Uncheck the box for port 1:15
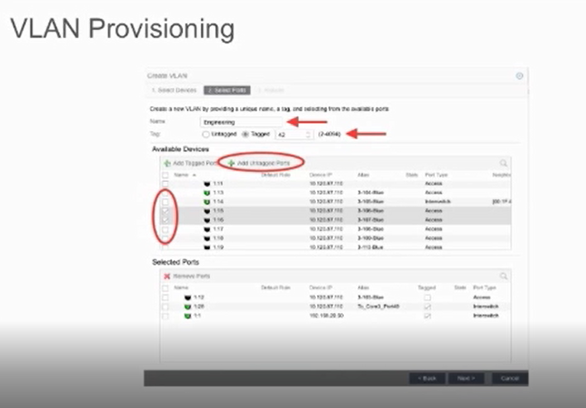586x408 pixels. [165, 211]
